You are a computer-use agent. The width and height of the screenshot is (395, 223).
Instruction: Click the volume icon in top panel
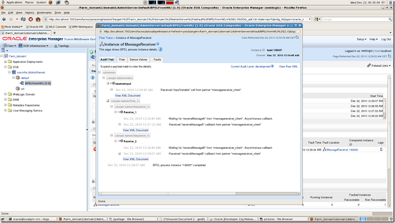(x=383, y=2)
